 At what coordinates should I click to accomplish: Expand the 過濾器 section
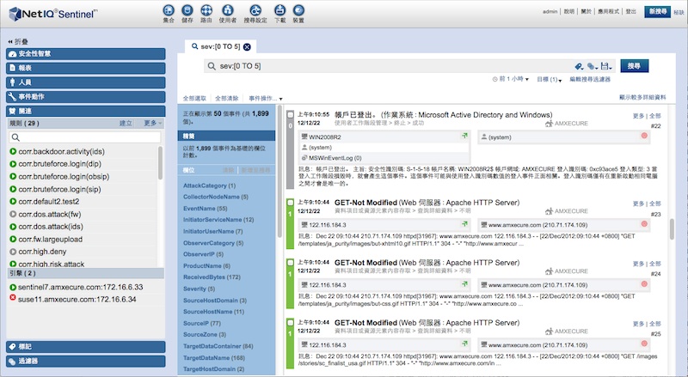pos(85,362)
